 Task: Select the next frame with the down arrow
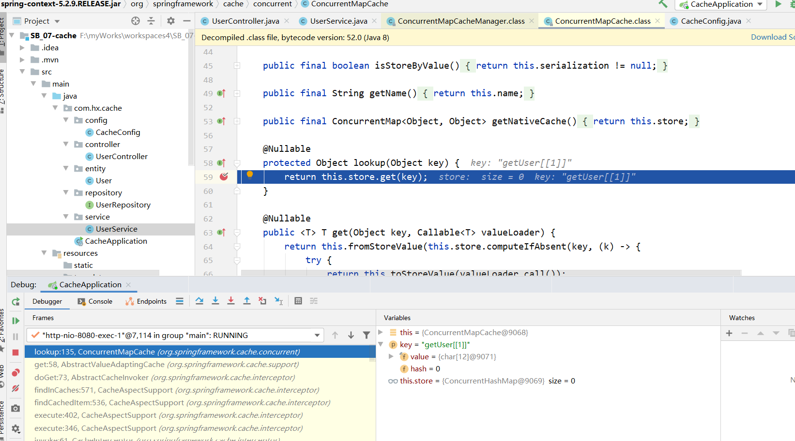[351, 335]
